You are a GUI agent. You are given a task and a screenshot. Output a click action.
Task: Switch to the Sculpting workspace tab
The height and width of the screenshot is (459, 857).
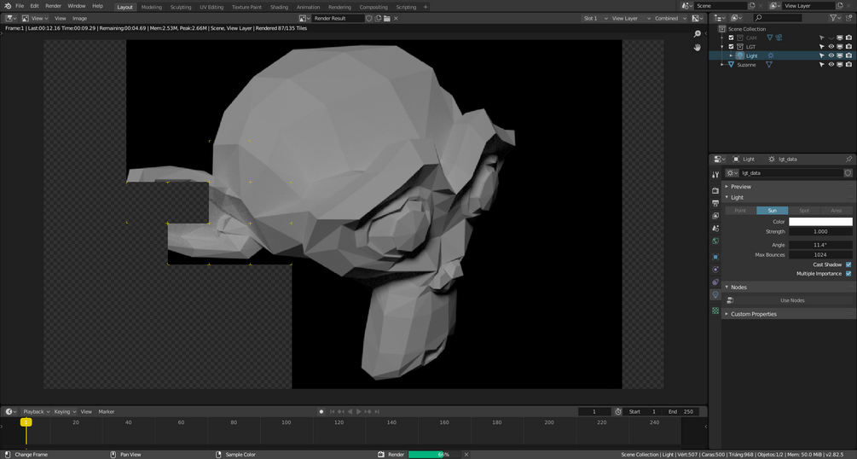tap(181, 7)
